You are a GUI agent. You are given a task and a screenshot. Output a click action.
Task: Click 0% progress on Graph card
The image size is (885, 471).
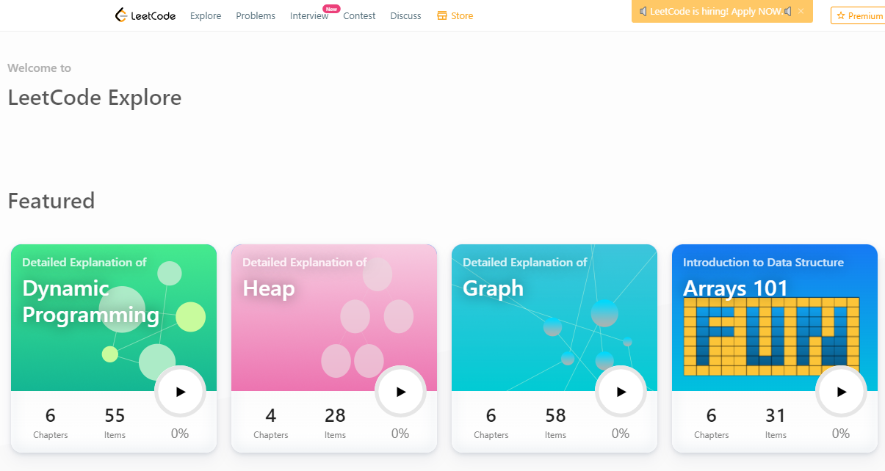[x=621, y=434]
